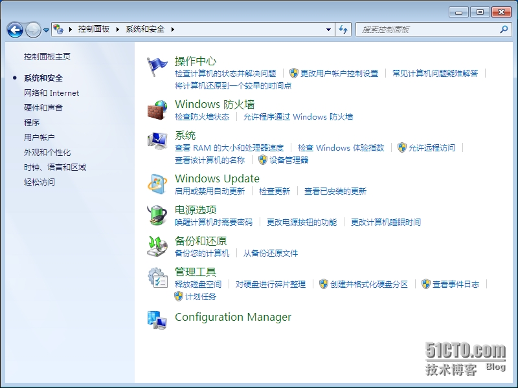Open Configuration Manager link
The width and height of the screenshot is (518, 388).
click(233, 317)
